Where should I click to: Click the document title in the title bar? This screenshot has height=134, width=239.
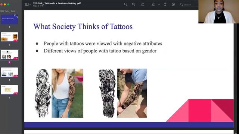[57, 3]
